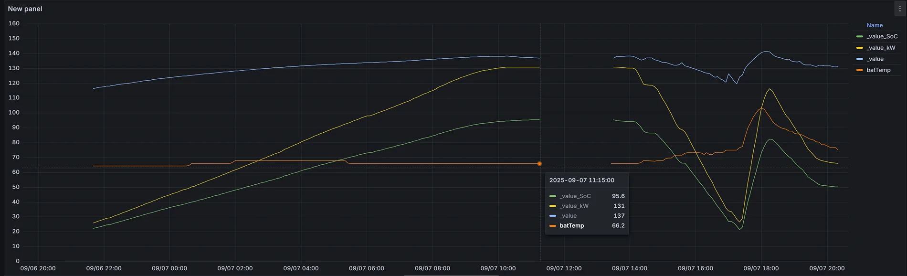Screen dimensions: 907x276
Task: Click the blue _value legend color marker
Action: point(859,59)
